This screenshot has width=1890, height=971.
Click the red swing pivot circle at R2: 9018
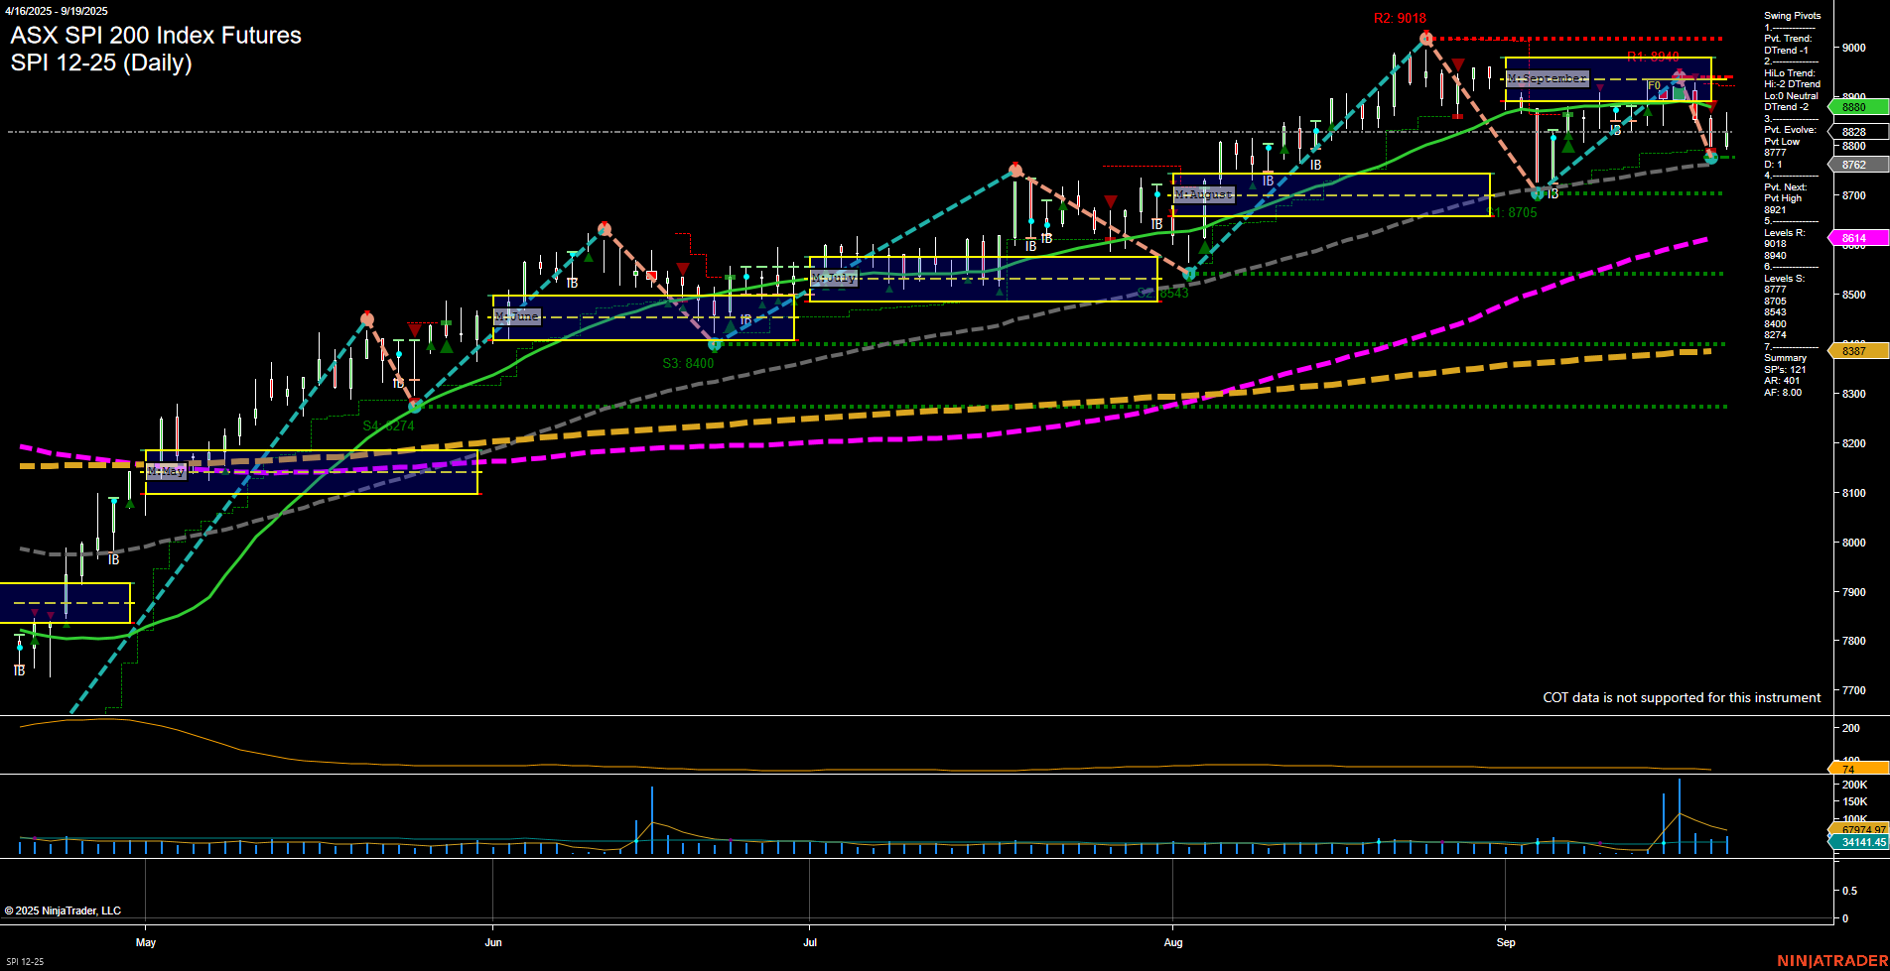pos(1426,37)
